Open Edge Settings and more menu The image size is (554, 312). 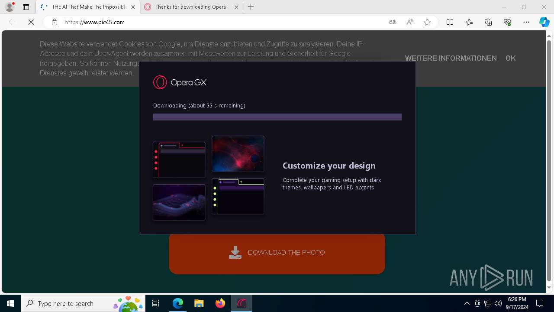pyautogui.click(x=526, y=22)
